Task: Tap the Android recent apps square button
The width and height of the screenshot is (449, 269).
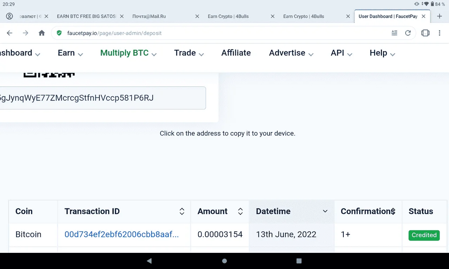Action: coord(299,261)
